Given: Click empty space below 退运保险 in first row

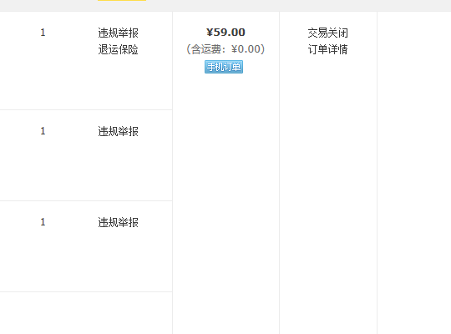Looking at the screenshot, I should [x=119, y=82].
